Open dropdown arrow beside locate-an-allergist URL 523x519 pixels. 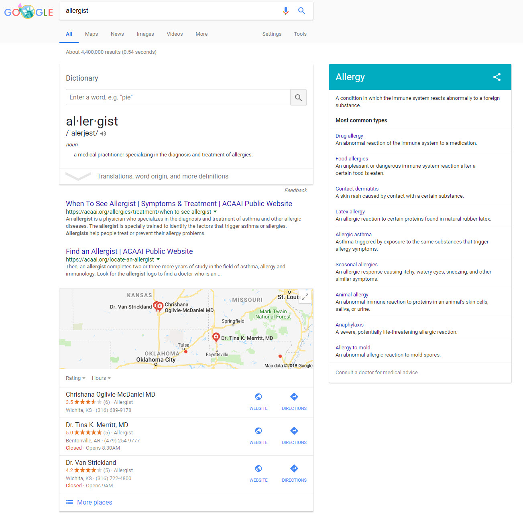(158, 259)
